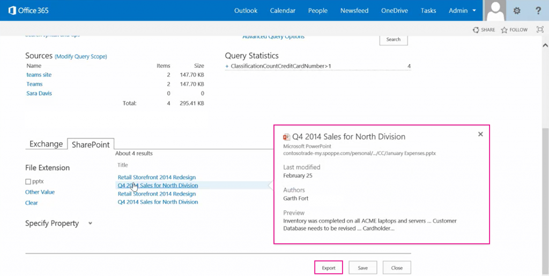The image size is (549, 276).
Task: Open OneDrive from the top navigation
Action: (x=394, y=11)
